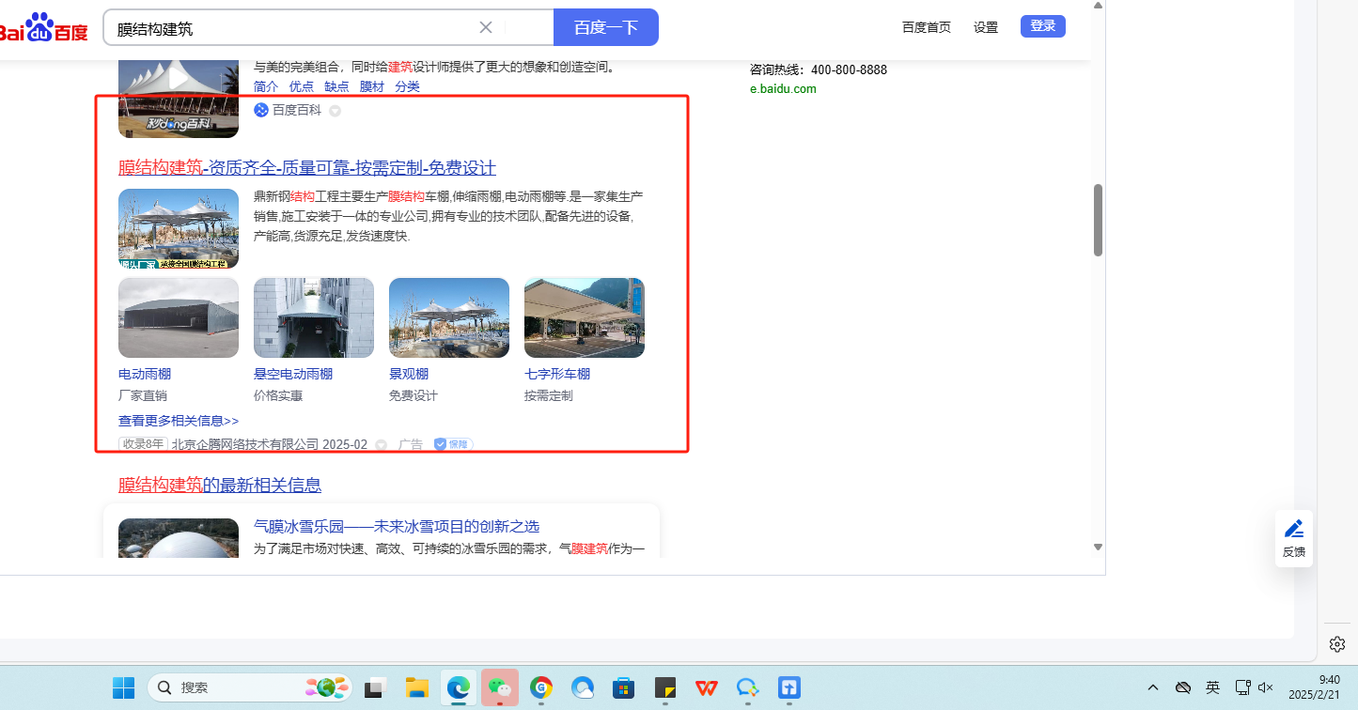Click the Windows Start button

click(123, 687)
